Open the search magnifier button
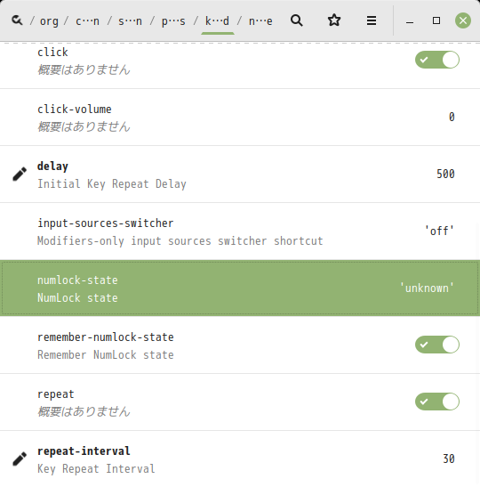Image resolution: width=480 pixels, height=487 pixels. point(296,20)
